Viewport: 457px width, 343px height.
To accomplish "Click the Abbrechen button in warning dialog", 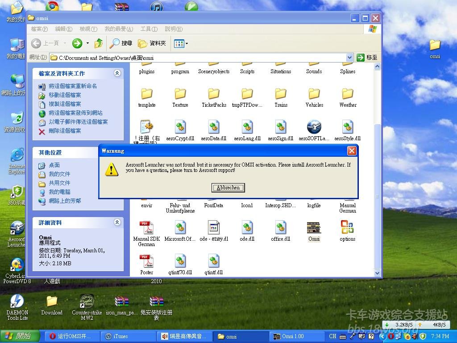I will pyautogui.click(x=228, y=188).
